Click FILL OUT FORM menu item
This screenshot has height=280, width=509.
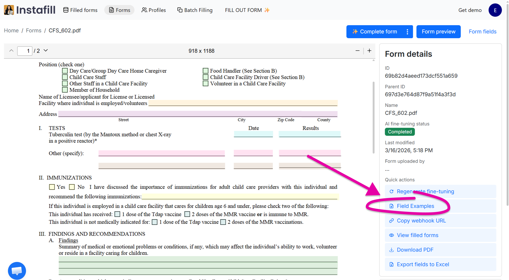tap(247, 10)
